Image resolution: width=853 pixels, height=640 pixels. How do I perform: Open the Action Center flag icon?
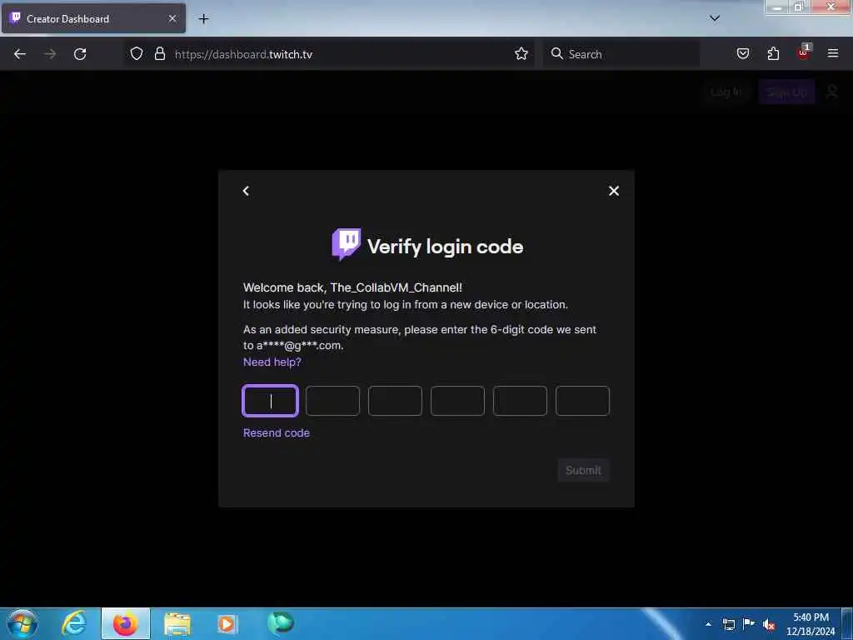pos(749,623)
